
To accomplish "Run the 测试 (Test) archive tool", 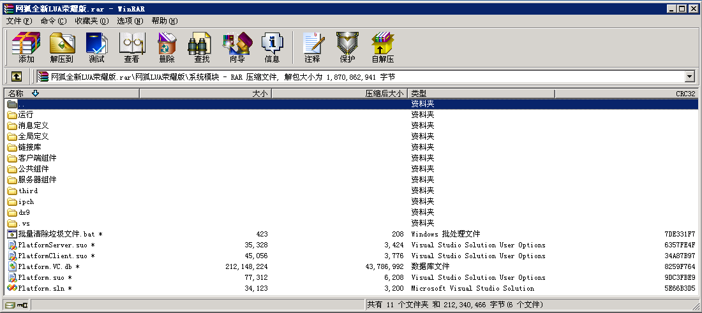I will (96, 47).
